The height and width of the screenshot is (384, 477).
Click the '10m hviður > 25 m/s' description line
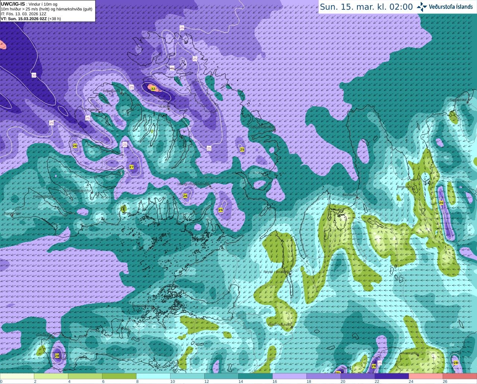click(47, 9)
